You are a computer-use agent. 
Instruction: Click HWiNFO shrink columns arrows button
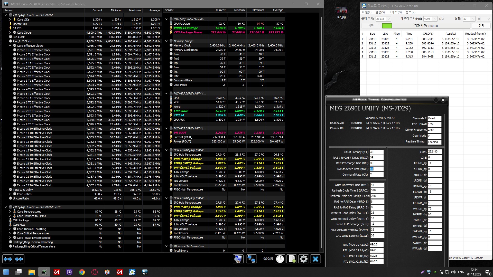click(19, 259)
